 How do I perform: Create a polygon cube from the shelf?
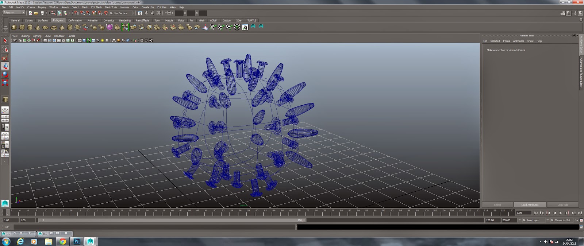(x=22, y=27)
